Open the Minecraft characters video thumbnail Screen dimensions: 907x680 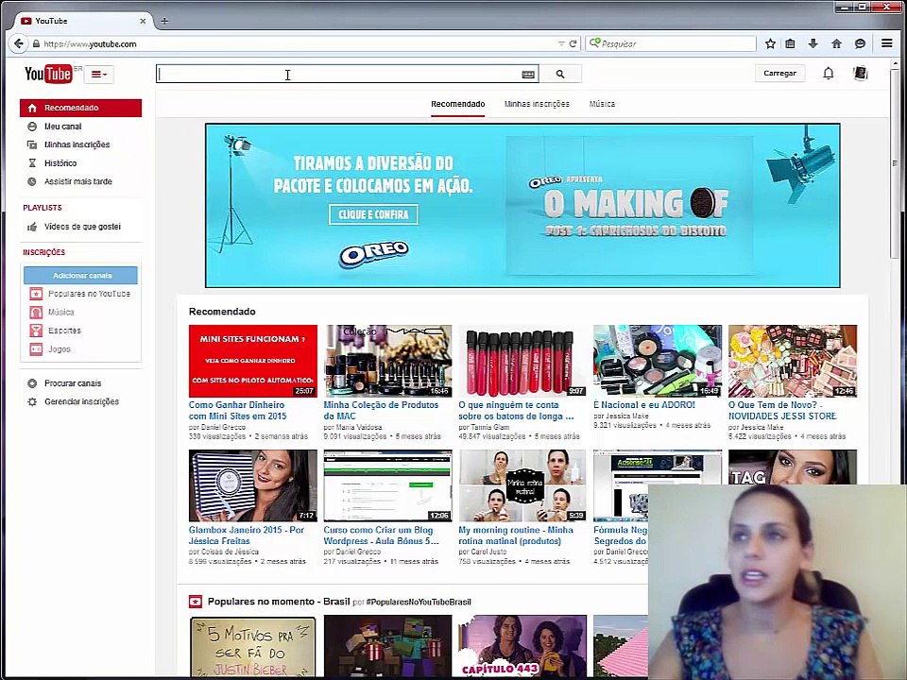click(x=387, y=646)
